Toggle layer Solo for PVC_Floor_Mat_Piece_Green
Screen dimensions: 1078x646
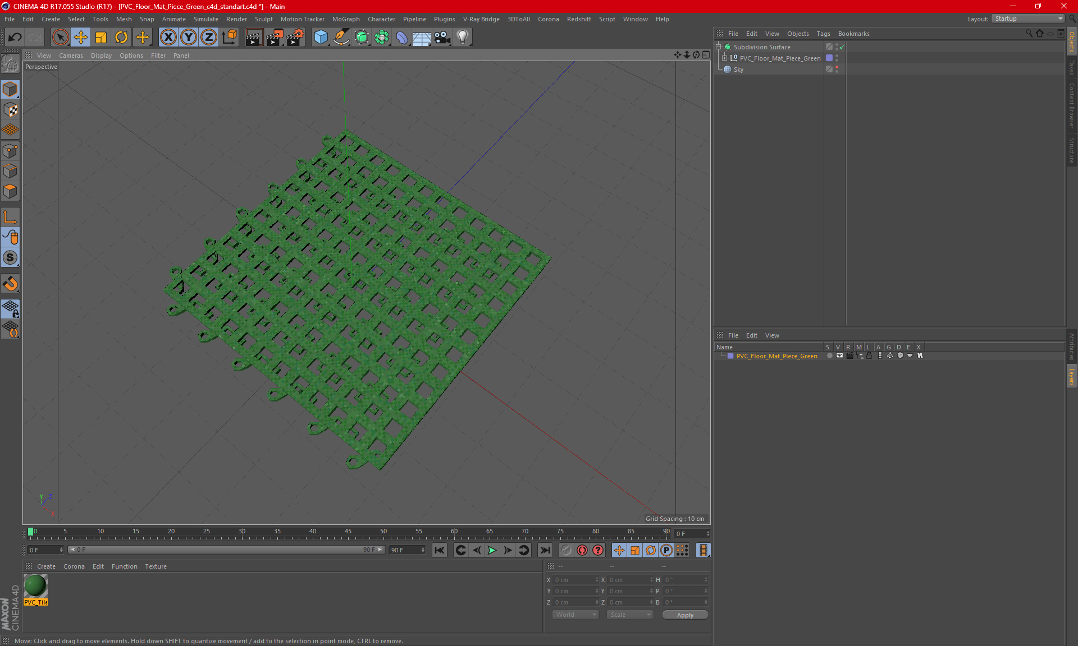point(829,356)
